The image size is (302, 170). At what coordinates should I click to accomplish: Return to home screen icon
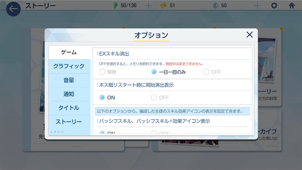coord(292,5)
